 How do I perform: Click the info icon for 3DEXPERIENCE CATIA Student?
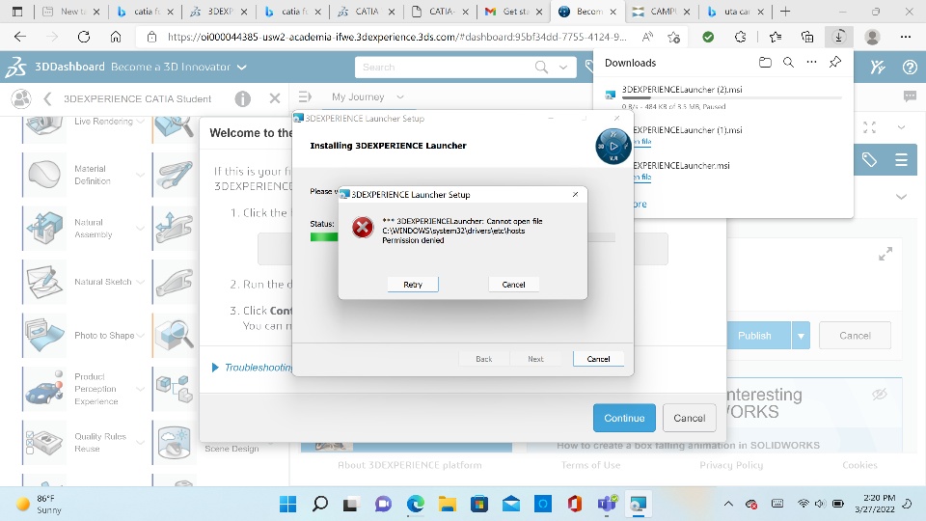tap(243, 98)
